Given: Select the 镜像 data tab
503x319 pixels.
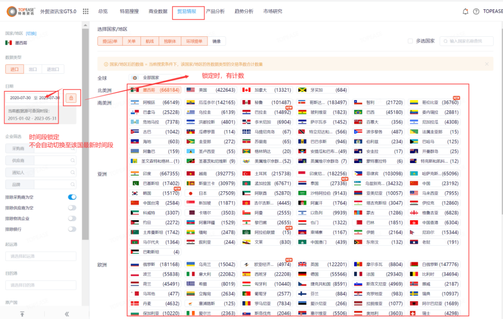Looking at the screenshot, I should pyautogui.click(x=217, y=41).
